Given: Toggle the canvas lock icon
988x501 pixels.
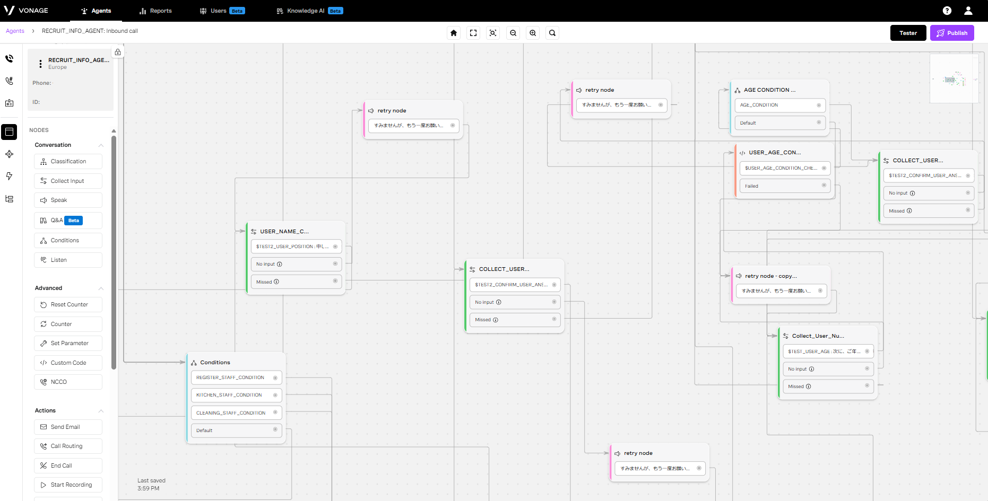Looking at the screenshot, I should (118, 52).
